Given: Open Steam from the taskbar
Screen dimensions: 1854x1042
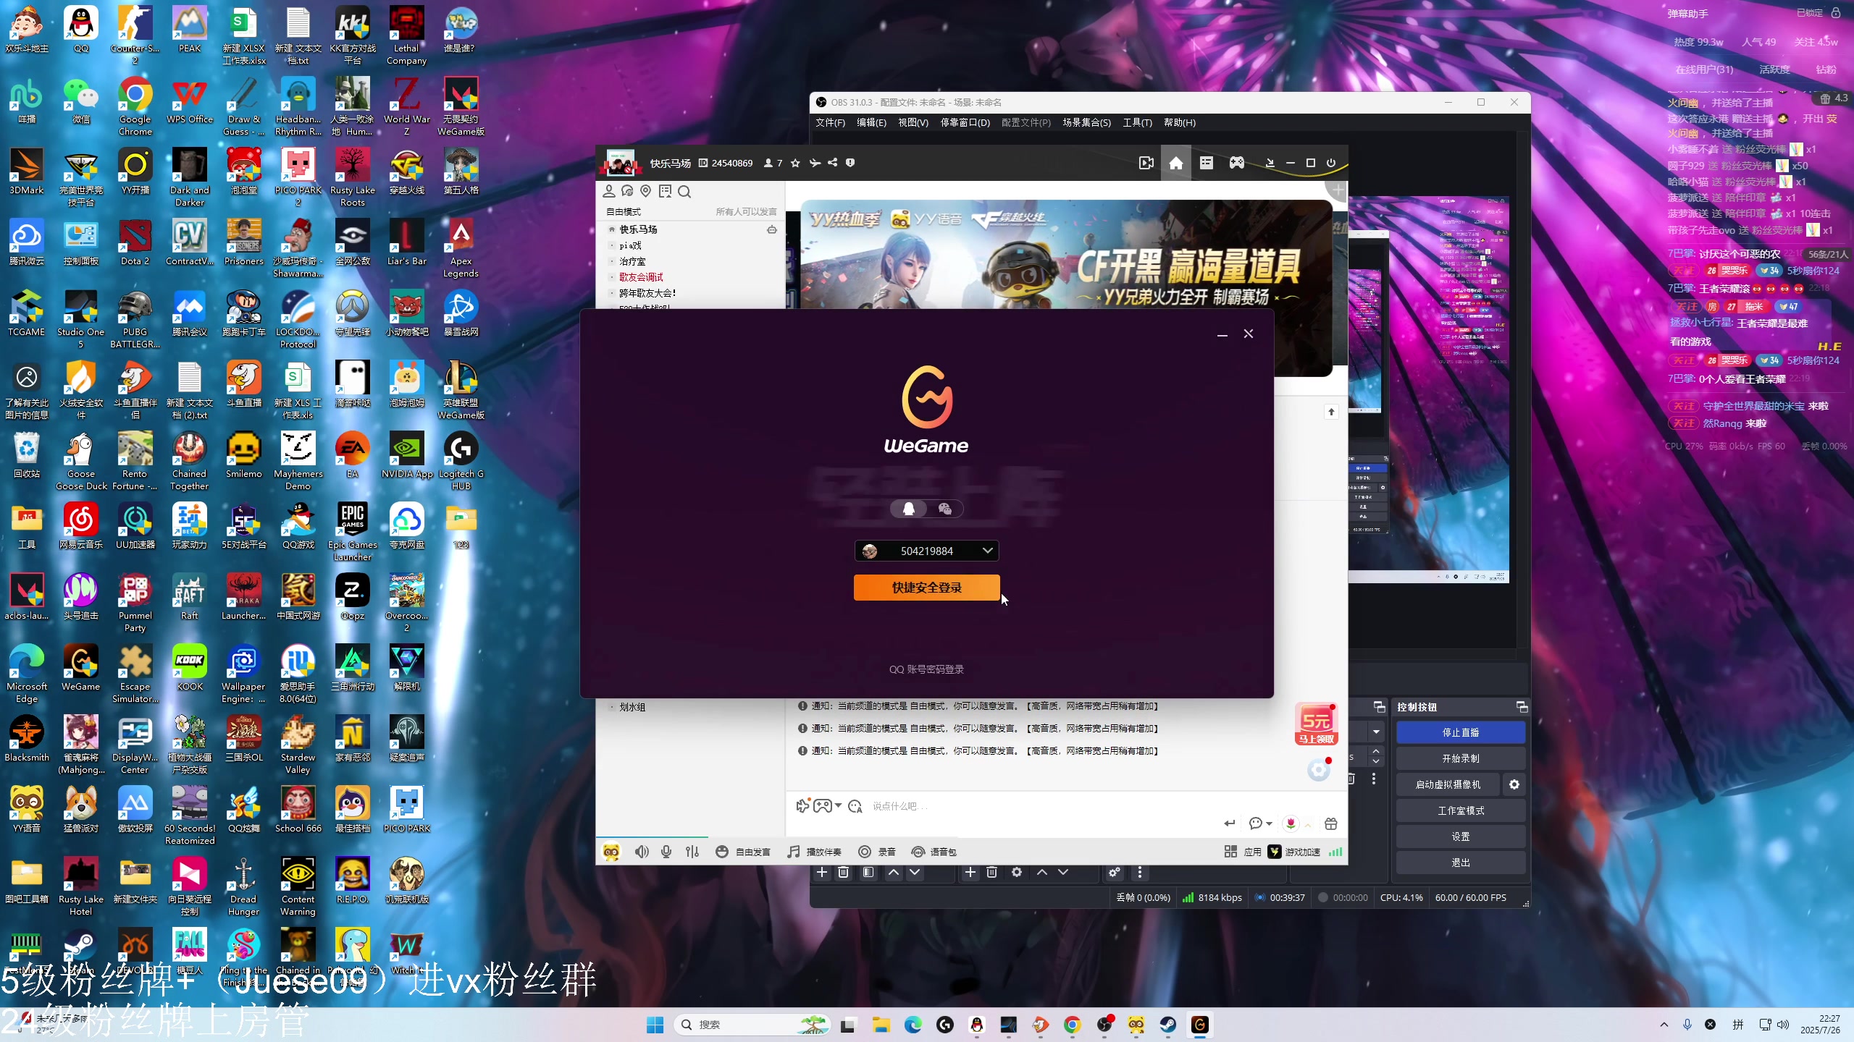Looking at the screenshot, I should point(1168,1025).
